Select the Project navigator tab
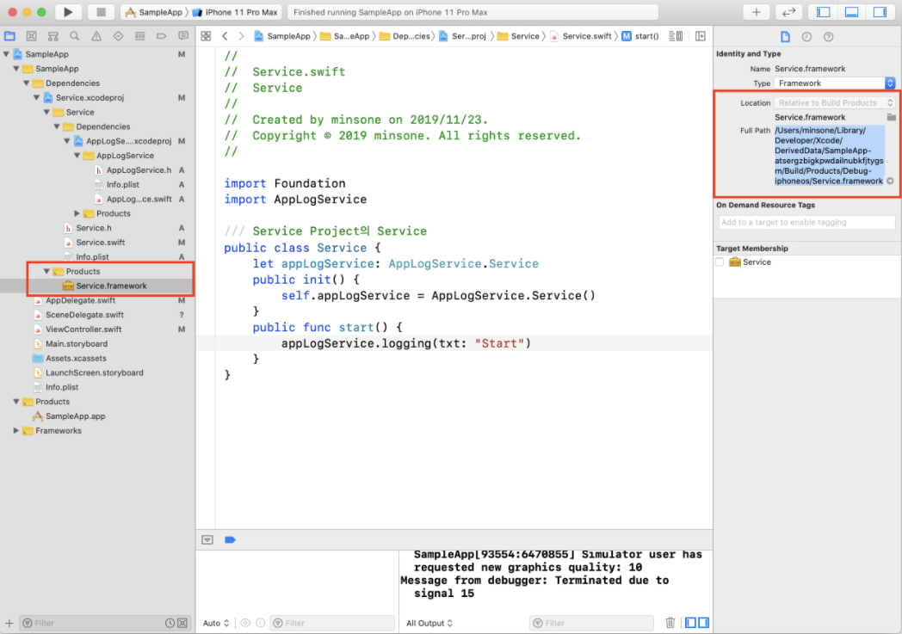The width and height of the screenshot is (902, 634). [9, 36]
